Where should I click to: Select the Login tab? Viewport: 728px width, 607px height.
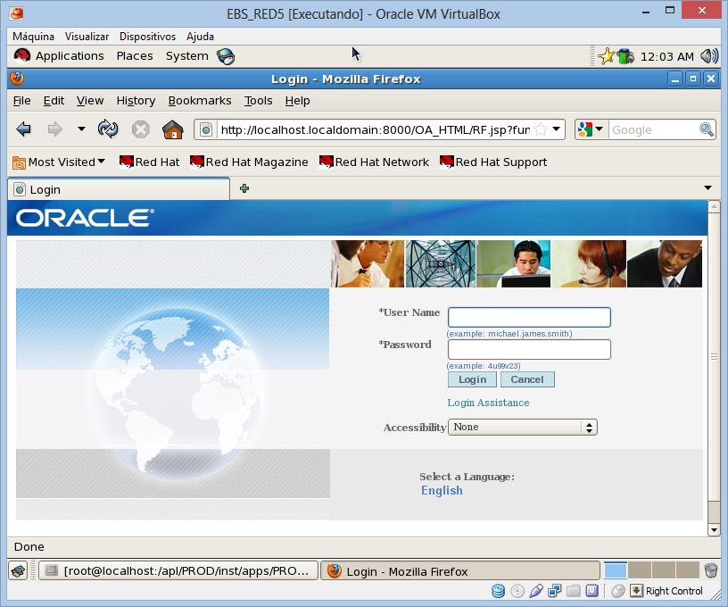(119, 189)
